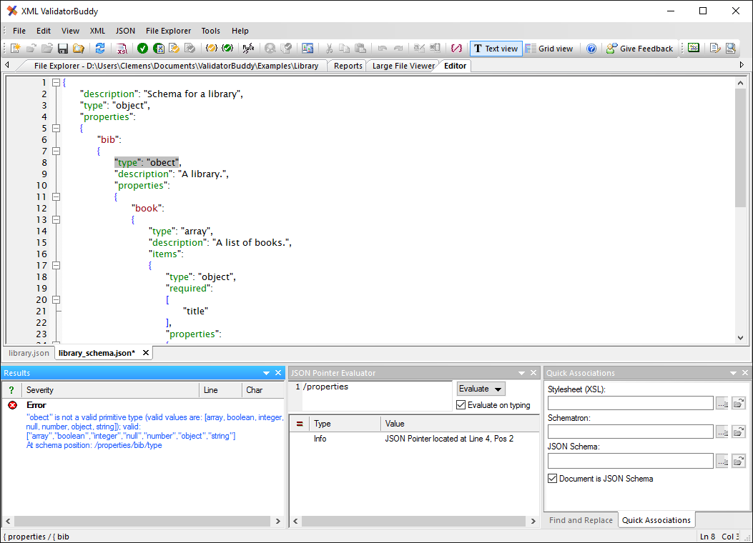
Task: Click the scissors cut icon
Action: (329, 48)
